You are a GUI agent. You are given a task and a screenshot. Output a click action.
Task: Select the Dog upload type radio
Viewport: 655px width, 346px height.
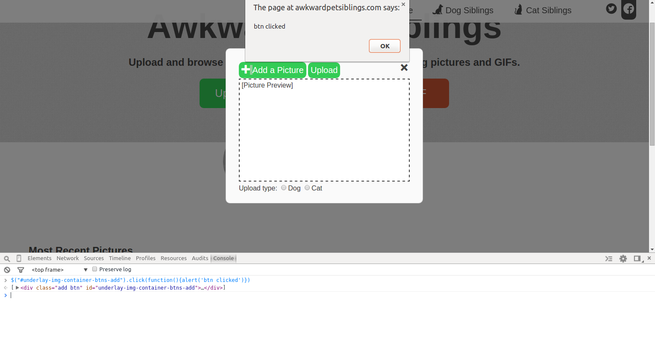[x=284, y=188]
